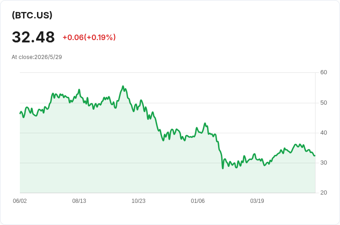Click the 20 price axis label
This screenshot has width=340, height=225.
(323, 193)
